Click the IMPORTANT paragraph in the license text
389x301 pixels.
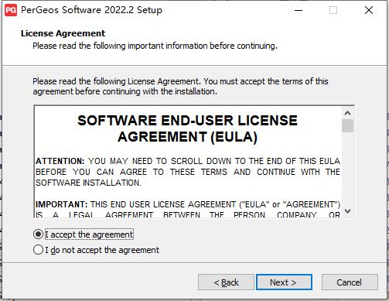[188, 210]
